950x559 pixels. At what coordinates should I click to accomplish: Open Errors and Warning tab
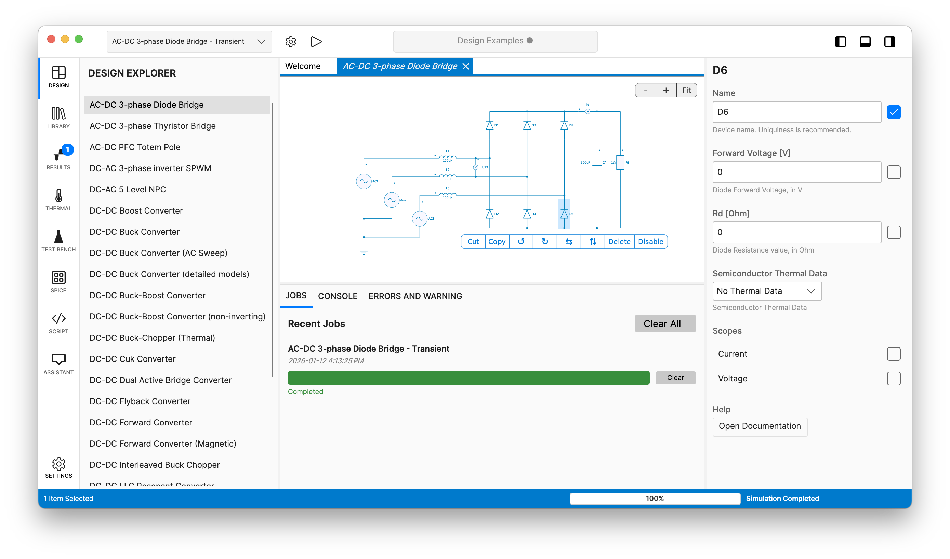pyautogui.click(x=415, y=296)
